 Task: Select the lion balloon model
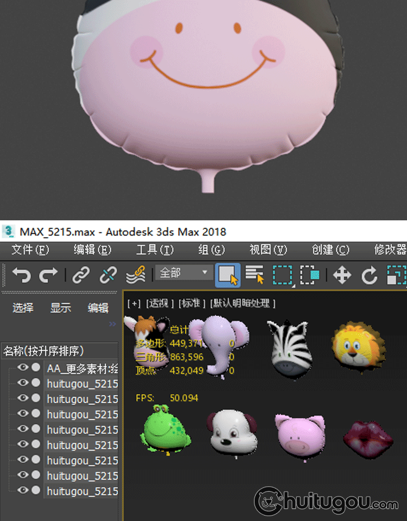click(358, 347)
